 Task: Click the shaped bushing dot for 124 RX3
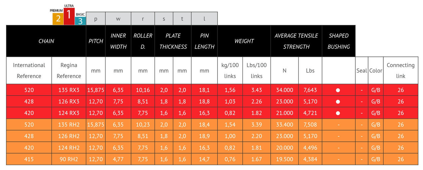point(338,113)
